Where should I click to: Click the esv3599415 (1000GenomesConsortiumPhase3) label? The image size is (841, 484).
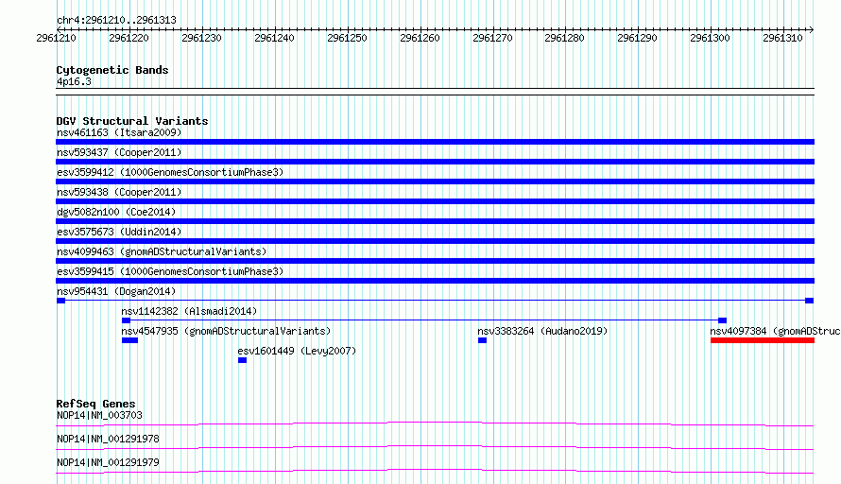pyautogui.click(x=170, y=271)
